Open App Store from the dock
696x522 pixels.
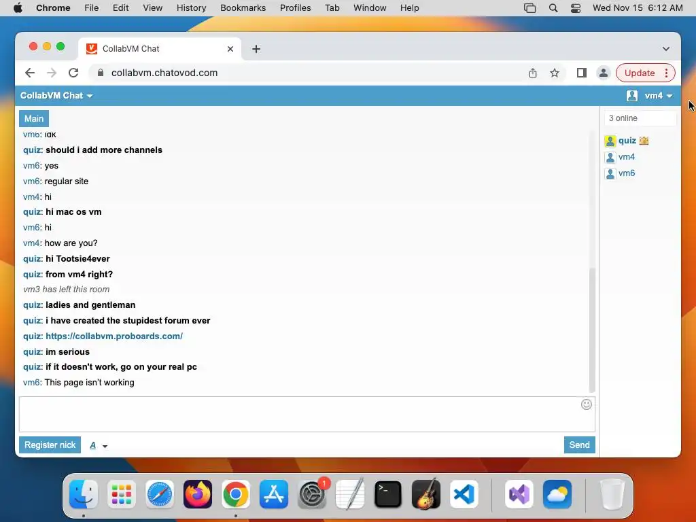274,494
